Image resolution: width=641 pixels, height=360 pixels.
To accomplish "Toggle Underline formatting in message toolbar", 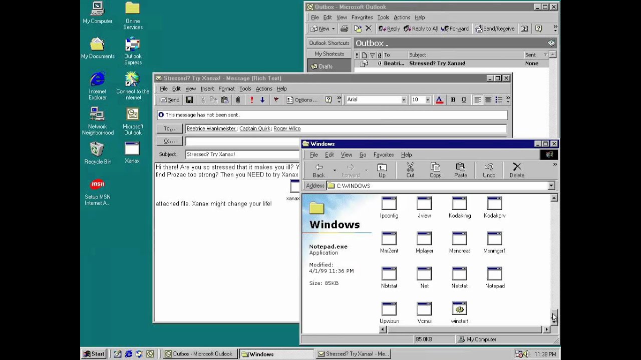I will (x=464, y=100).
